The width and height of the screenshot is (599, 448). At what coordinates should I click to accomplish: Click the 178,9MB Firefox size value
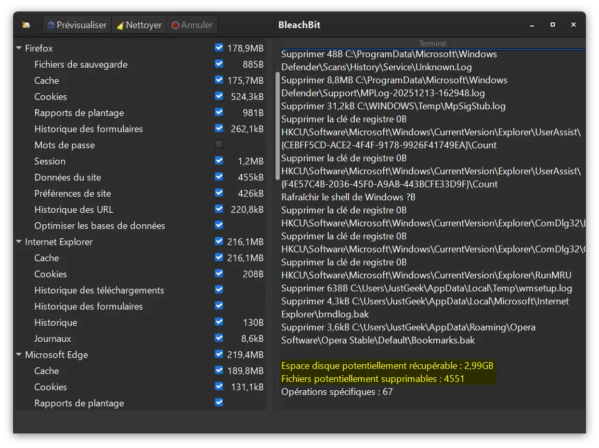pos(245,48)
